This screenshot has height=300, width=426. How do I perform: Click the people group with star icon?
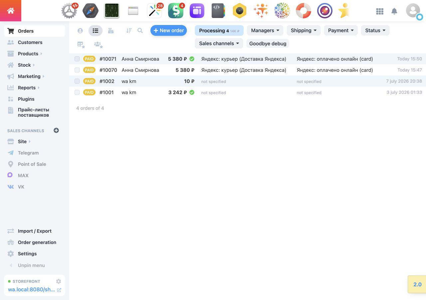pos(98,44)
